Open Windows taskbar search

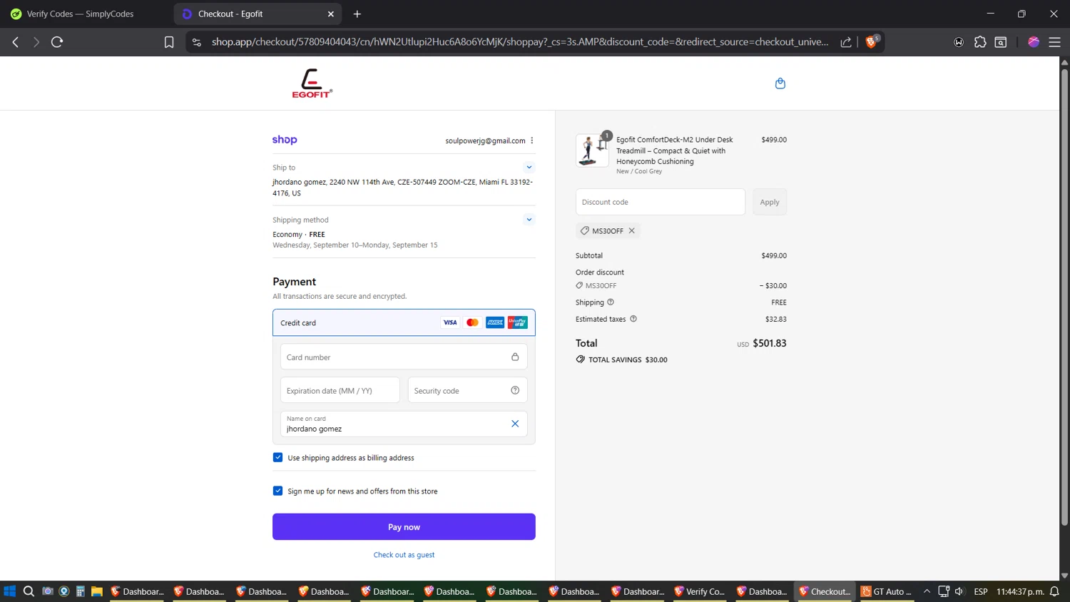tap(29, 591)
